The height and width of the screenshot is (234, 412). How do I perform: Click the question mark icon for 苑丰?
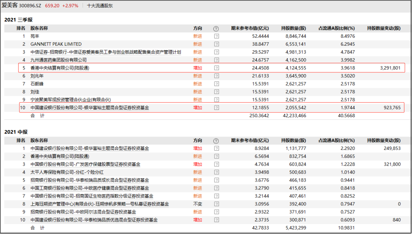[x=217, y=37]
